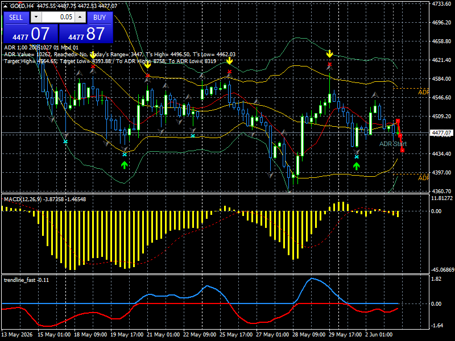Click price axis label 4434.40
455x341 pixels.
tap(441, 153)
